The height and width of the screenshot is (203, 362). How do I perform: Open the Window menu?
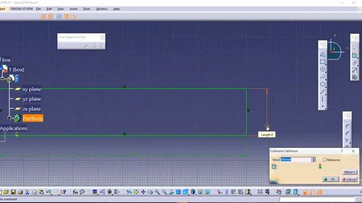click(x=102, y=9)
